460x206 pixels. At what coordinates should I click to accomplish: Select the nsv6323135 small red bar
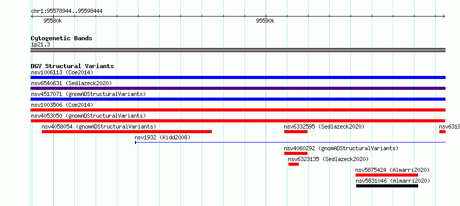pyautogui.click(x=294, y=164)
